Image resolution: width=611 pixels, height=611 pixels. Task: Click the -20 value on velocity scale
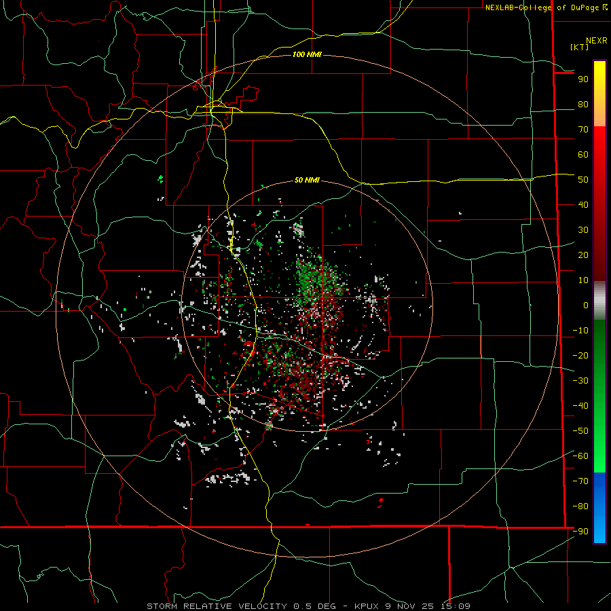click(x=580, y=356)
